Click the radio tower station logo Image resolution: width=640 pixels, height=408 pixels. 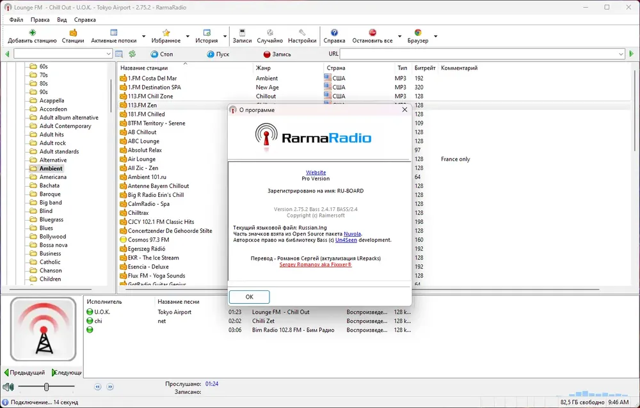[44, 329]
